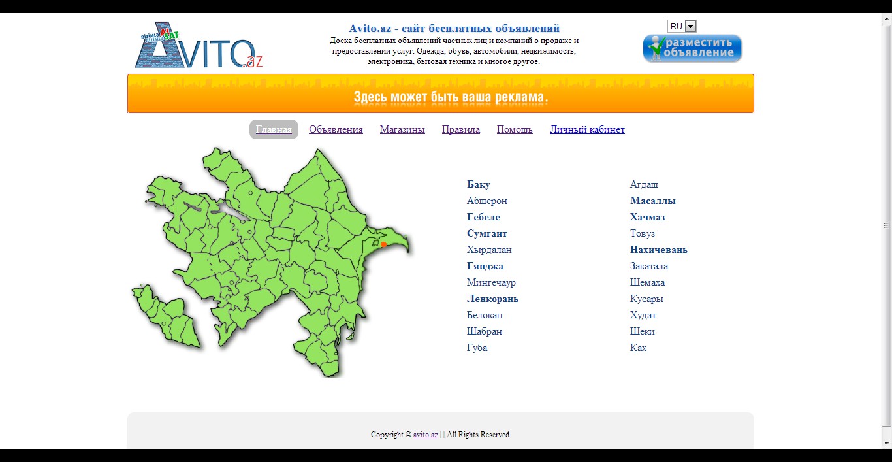
Task: Open the Хачмаз city link
Action: 647,217
